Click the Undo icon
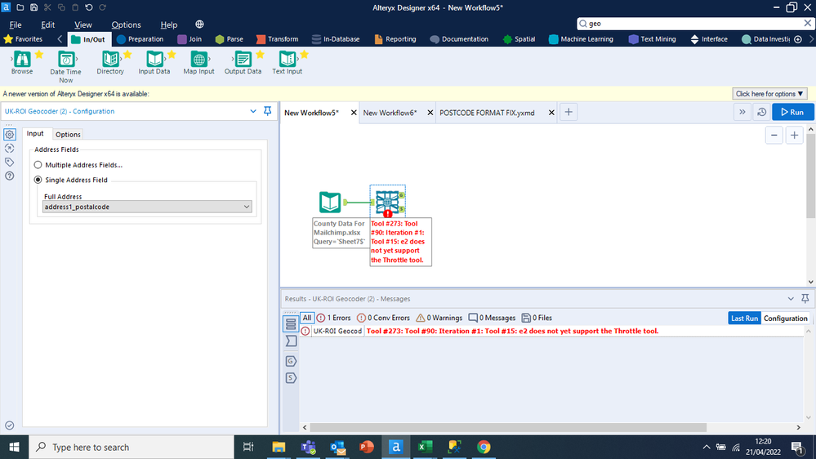Viewport: 816px width, 459px height. point(89,7)
